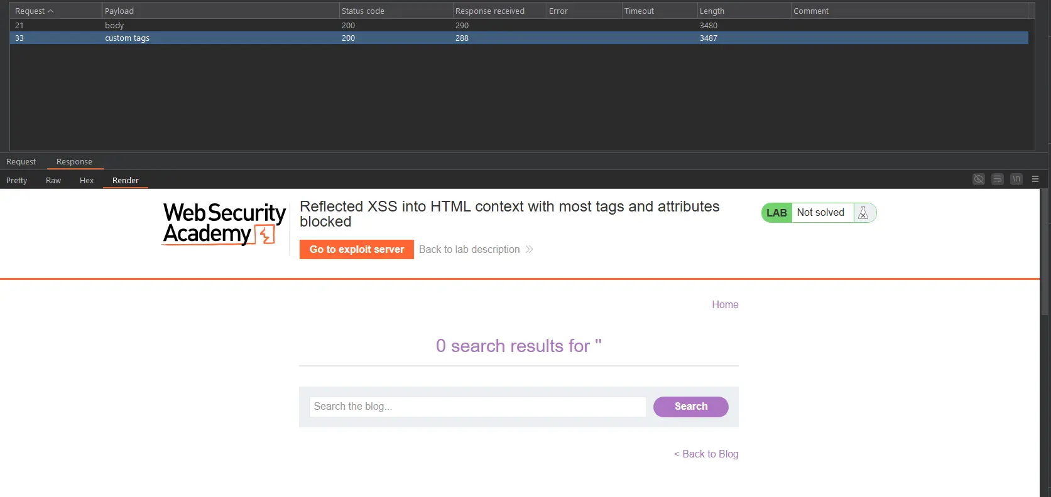Select the Hex view tab
This screenshot has height=497, width=1051.
87,181
